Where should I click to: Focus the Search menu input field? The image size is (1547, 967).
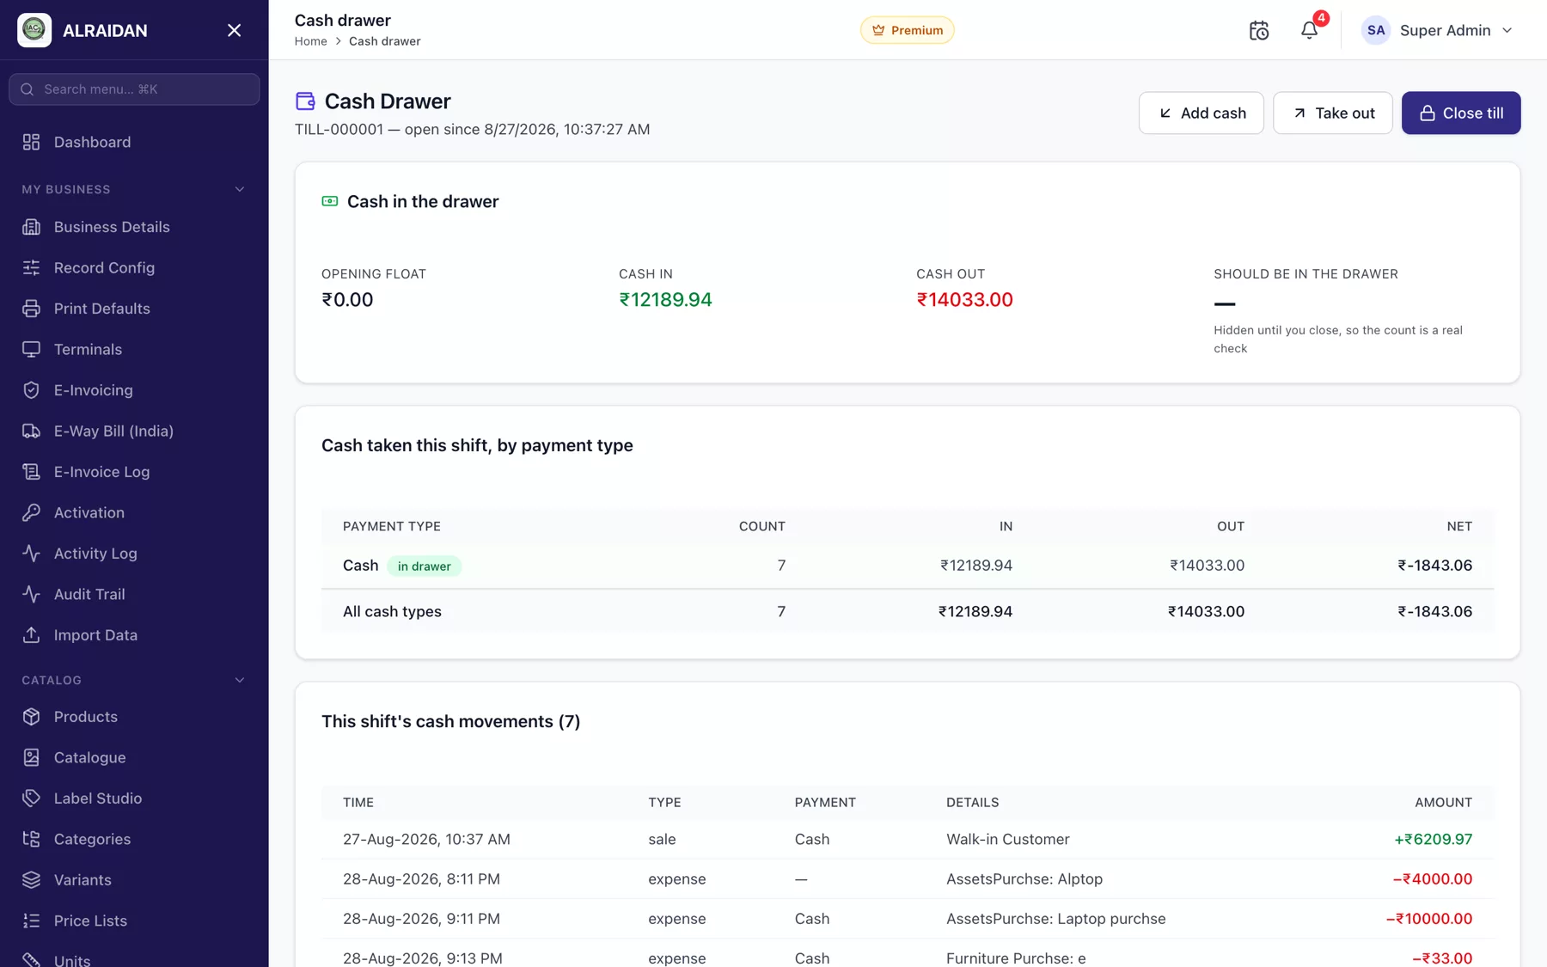[134, 89]
